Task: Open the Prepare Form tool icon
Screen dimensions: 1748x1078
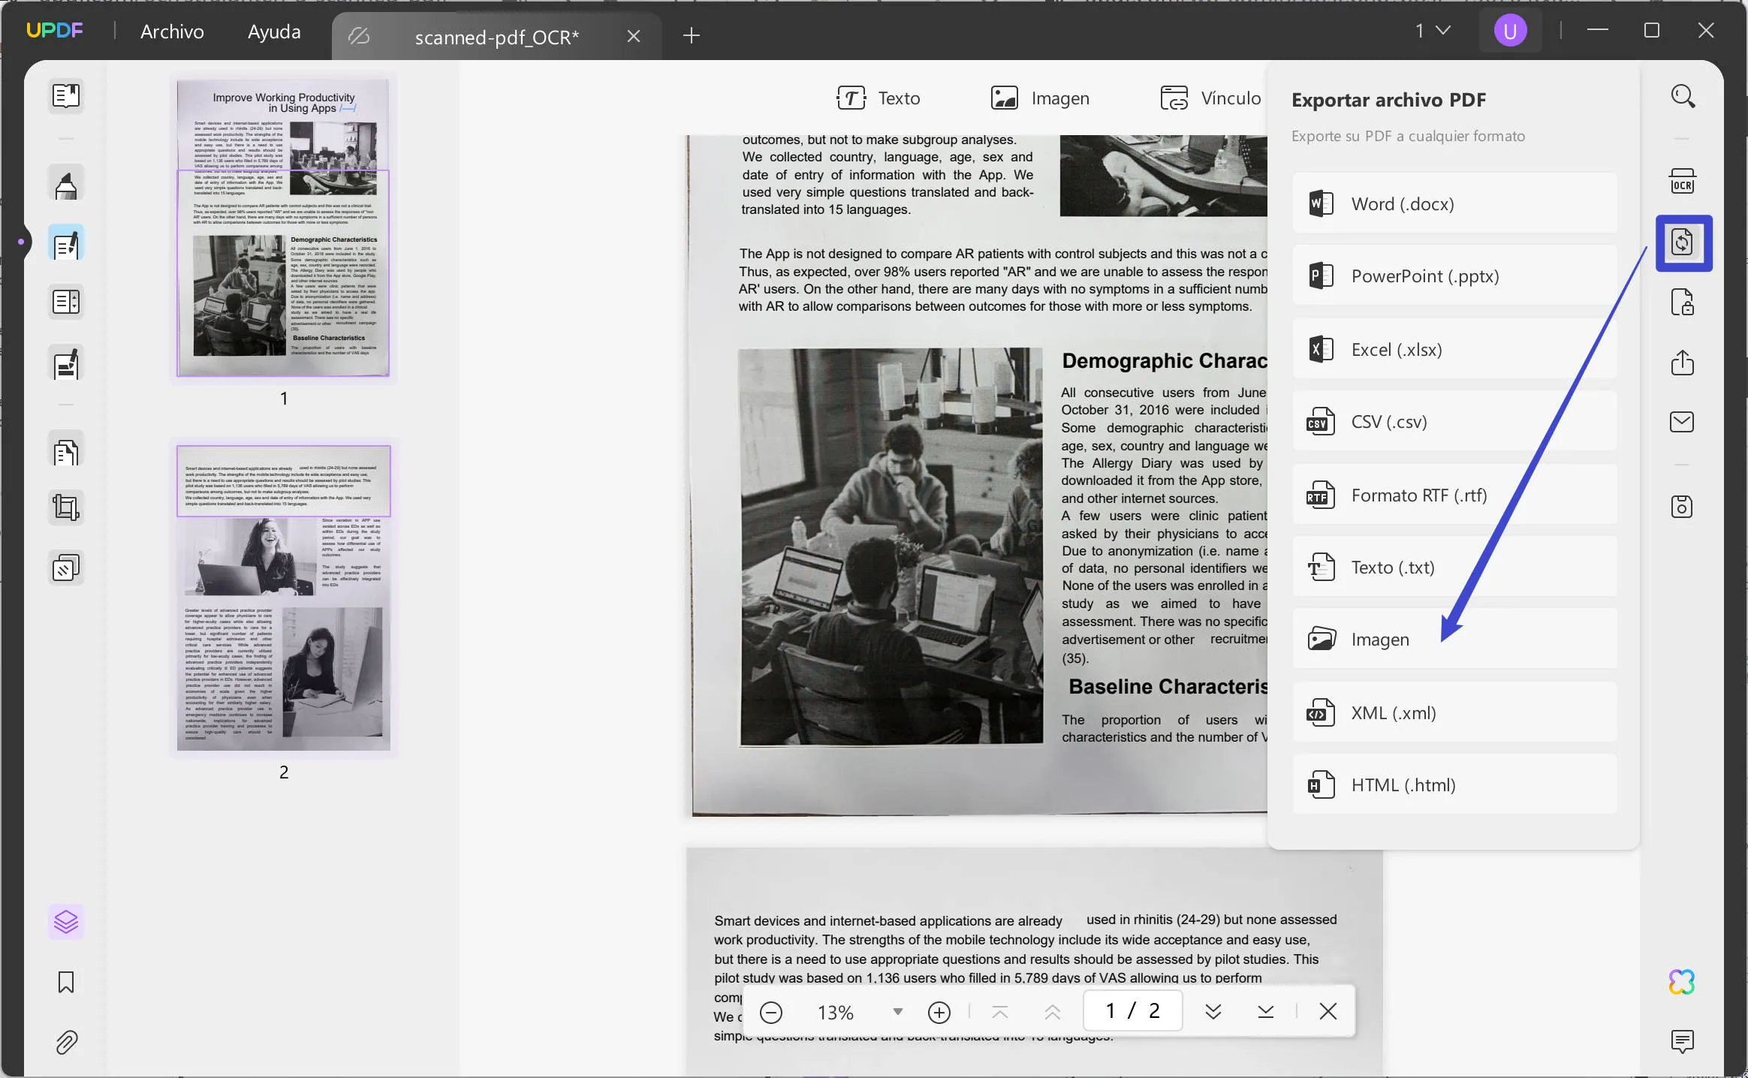Action: tap(66, 302)
